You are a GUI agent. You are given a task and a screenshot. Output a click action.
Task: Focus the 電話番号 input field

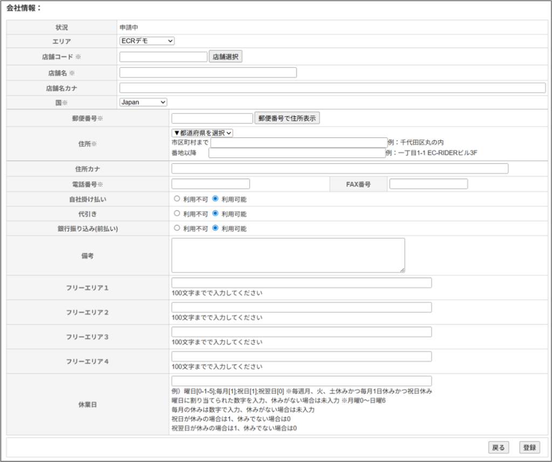pos(210,184)
